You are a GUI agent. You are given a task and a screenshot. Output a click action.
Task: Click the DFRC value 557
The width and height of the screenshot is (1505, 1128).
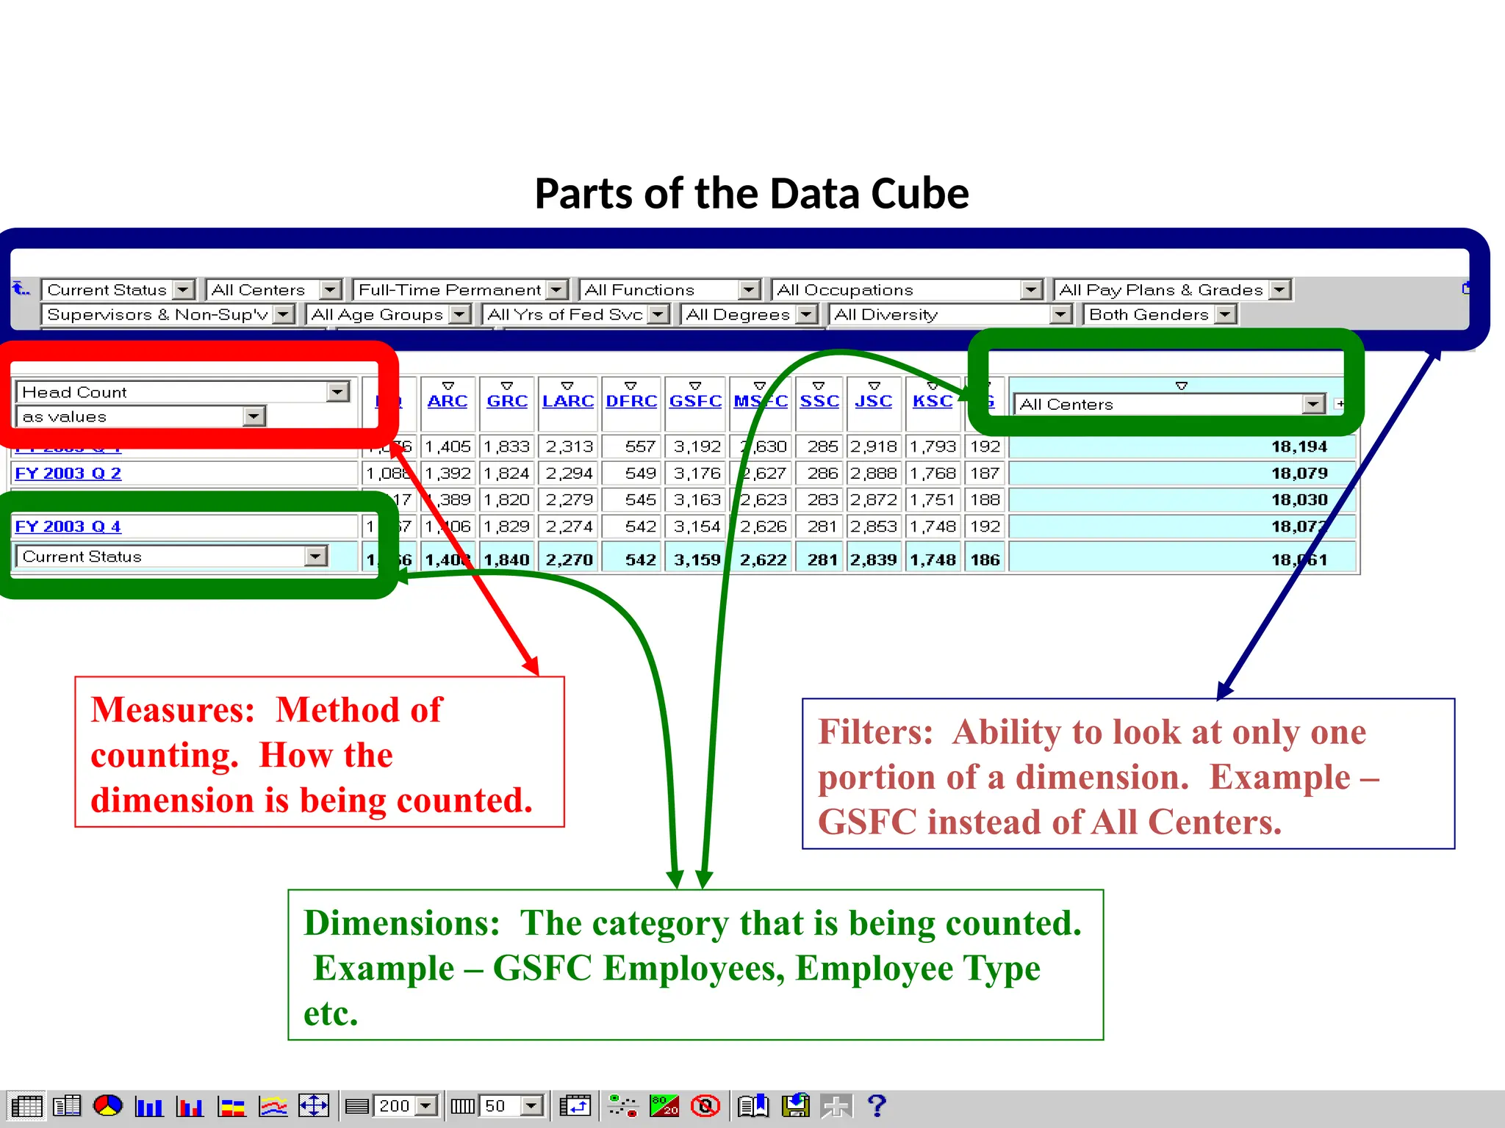pos(640,446)
